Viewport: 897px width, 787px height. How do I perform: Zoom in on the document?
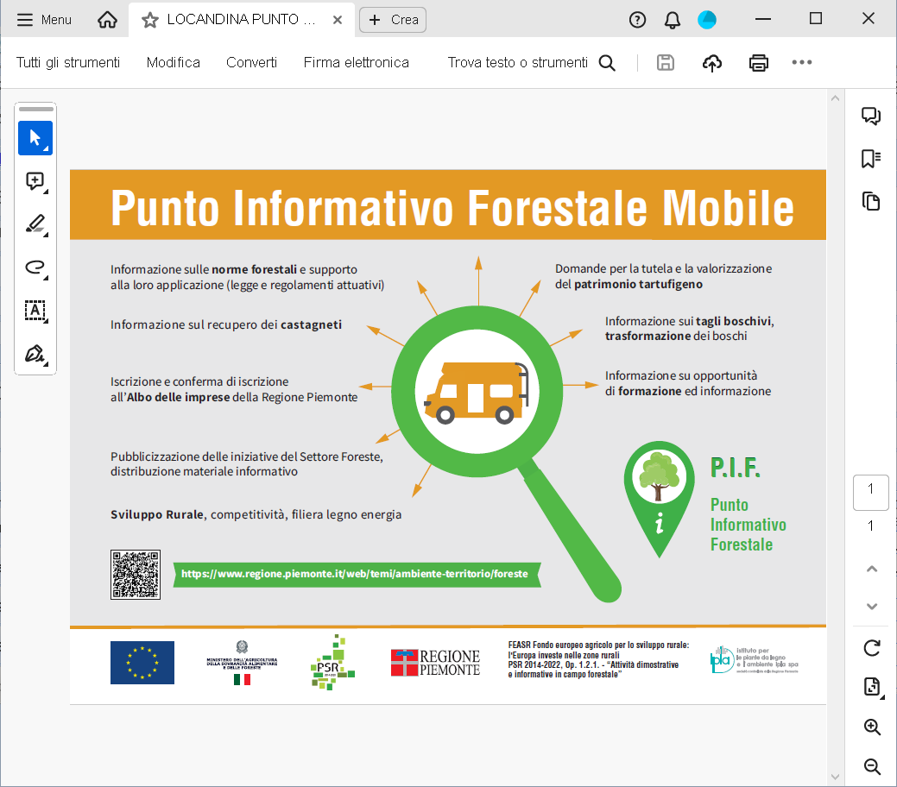tap(871, 727)
